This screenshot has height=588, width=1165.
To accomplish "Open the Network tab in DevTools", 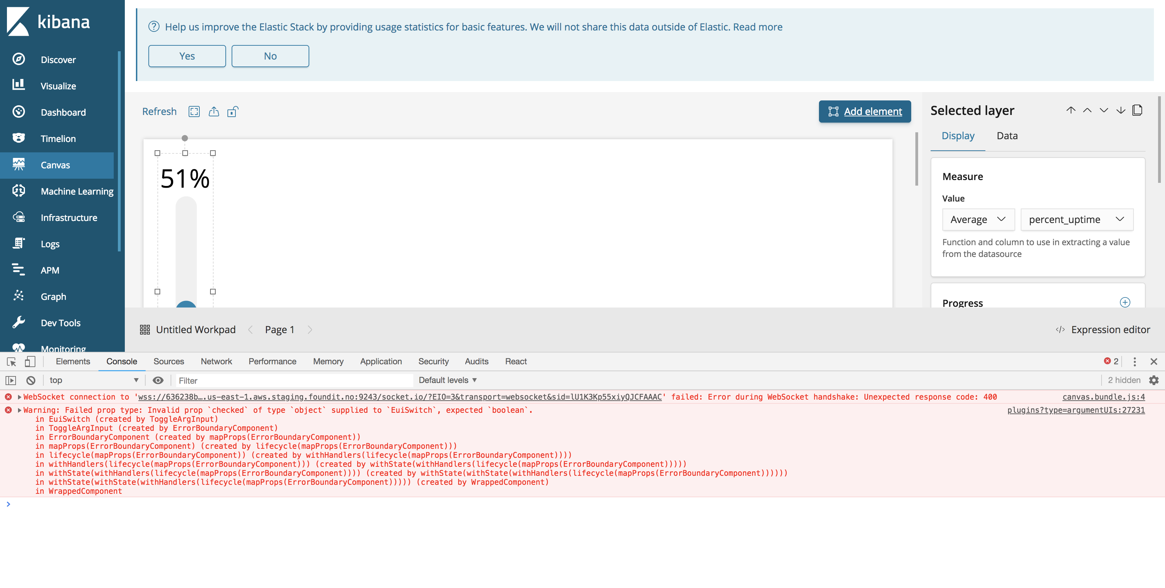I will [216, 361].
